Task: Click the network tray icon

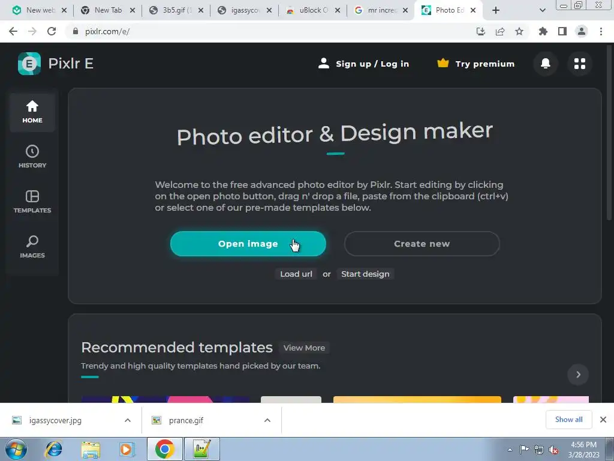Action: pyautogui.click(x=539, y=450)
